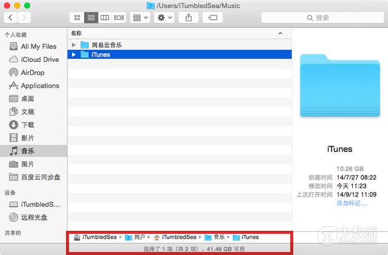388x255 pixels.
Task: Go back with the left chevron button
Action: 11,18
